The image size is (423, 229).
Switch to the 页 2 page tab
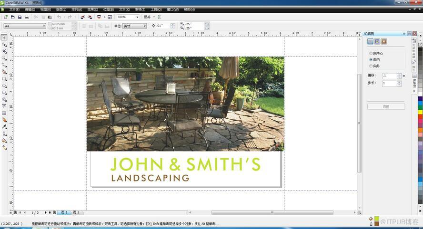[76, 212]
